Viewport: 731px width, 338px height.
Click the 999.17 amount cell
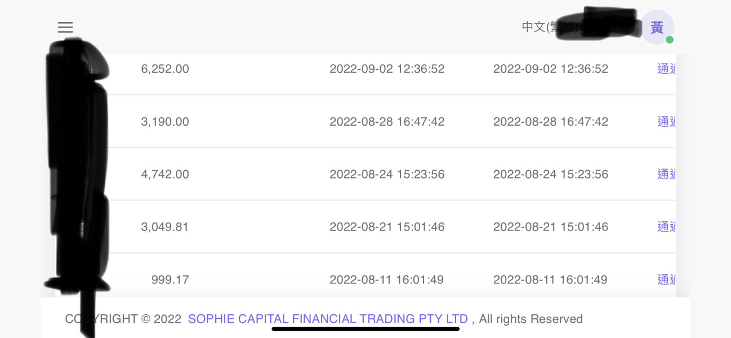coord(170,279)
